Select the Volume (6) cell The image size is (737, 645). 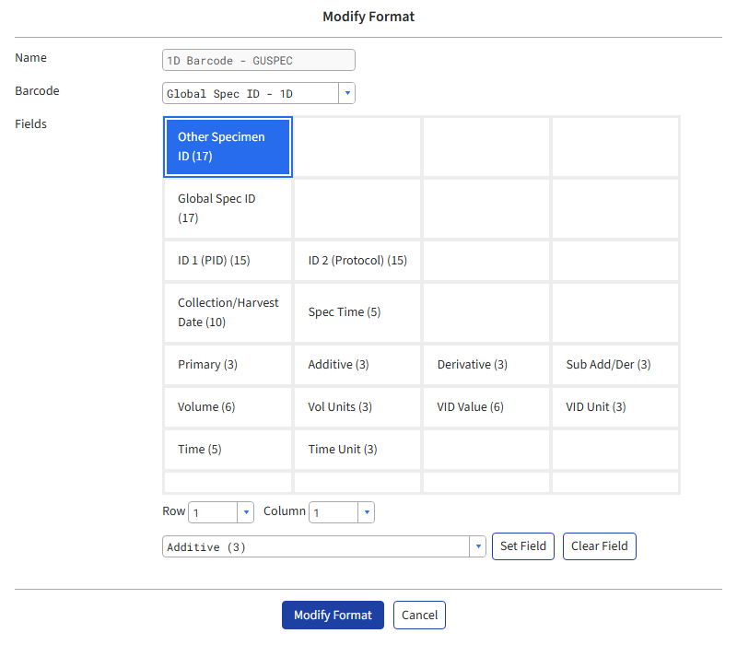[228, 407]
